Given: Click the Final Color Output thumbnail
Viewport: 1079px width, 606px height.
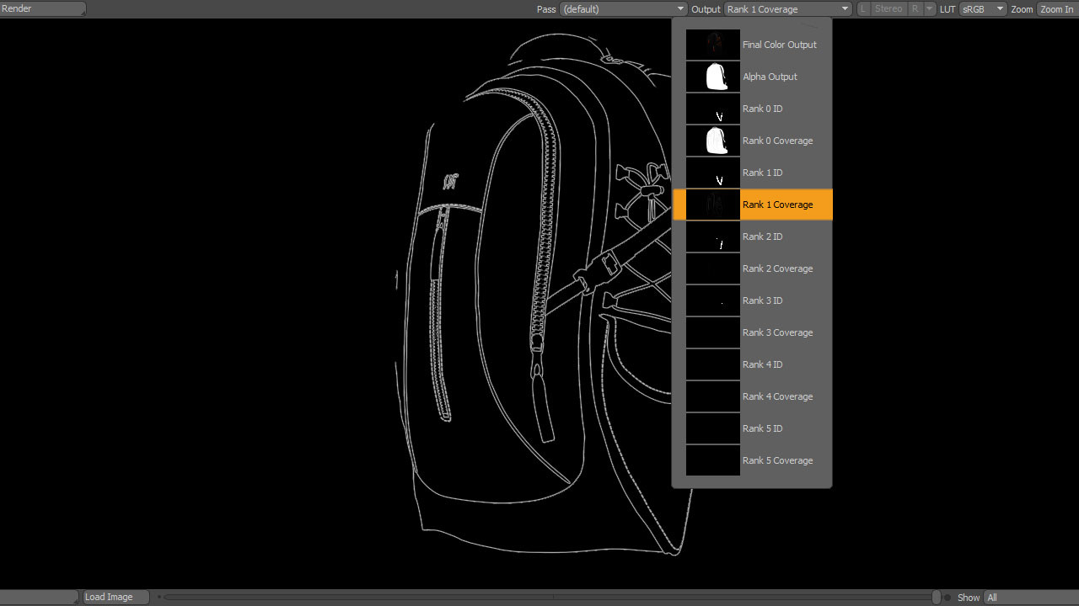Looking at the screenshot, I should (x=712, y=44).
